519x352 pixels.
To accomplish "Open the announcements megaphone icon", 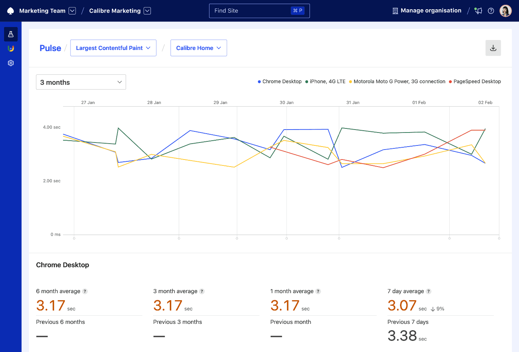I will (x=478, y=11).
